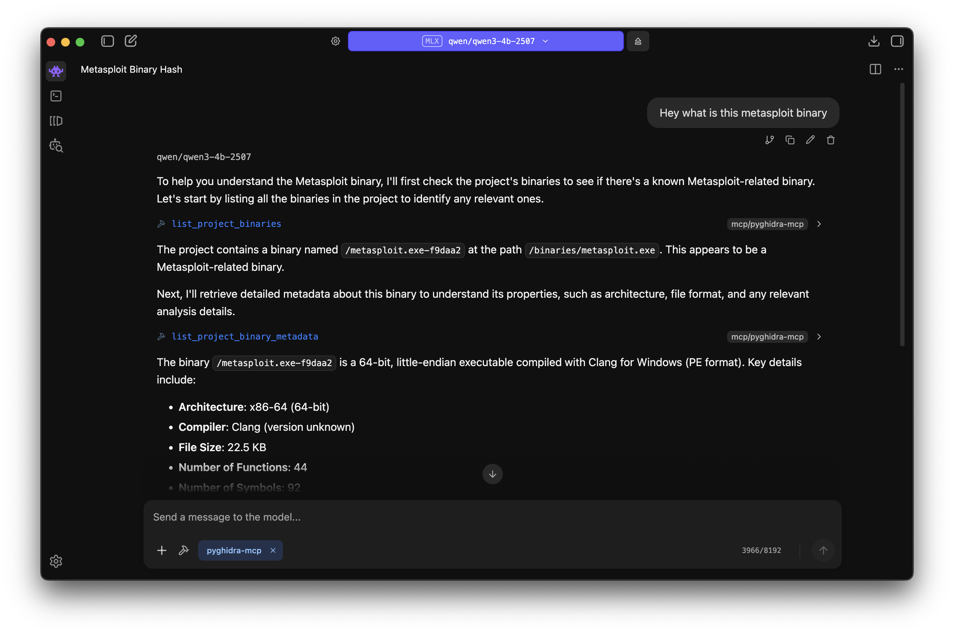Open the Discover model search icon
954x634 pixels.
coord(56,145)
